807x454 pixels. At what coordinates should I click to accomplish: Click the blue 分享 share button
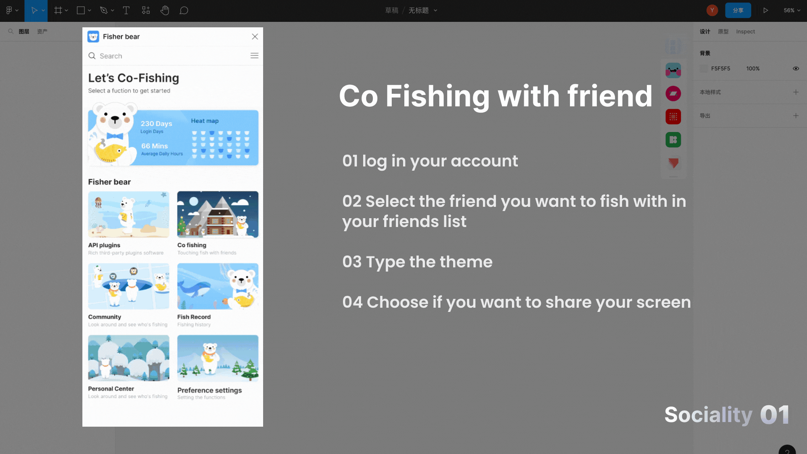point(738,11)
